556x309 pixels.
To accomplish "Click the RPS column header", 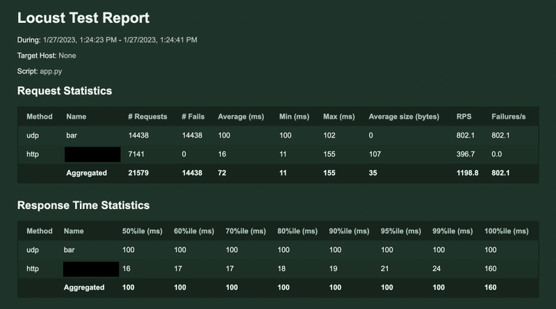I will (x=464, y=117).
